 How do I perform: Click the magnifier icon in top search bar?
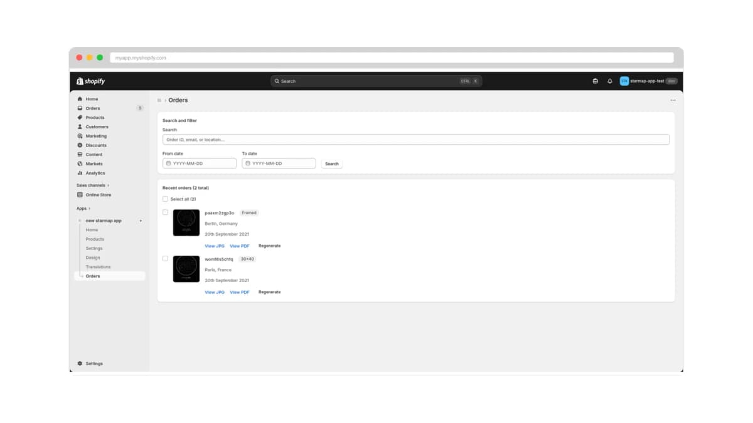277,81
